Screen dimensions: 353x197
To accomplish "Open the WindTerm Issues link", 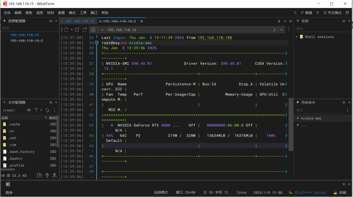I will (x=310, y=193).
